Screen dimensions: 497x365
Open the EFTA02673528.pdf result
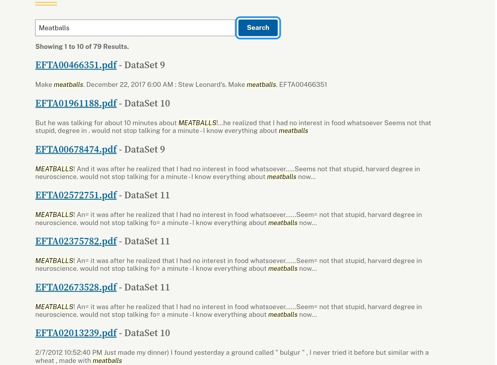coord(76,287)
